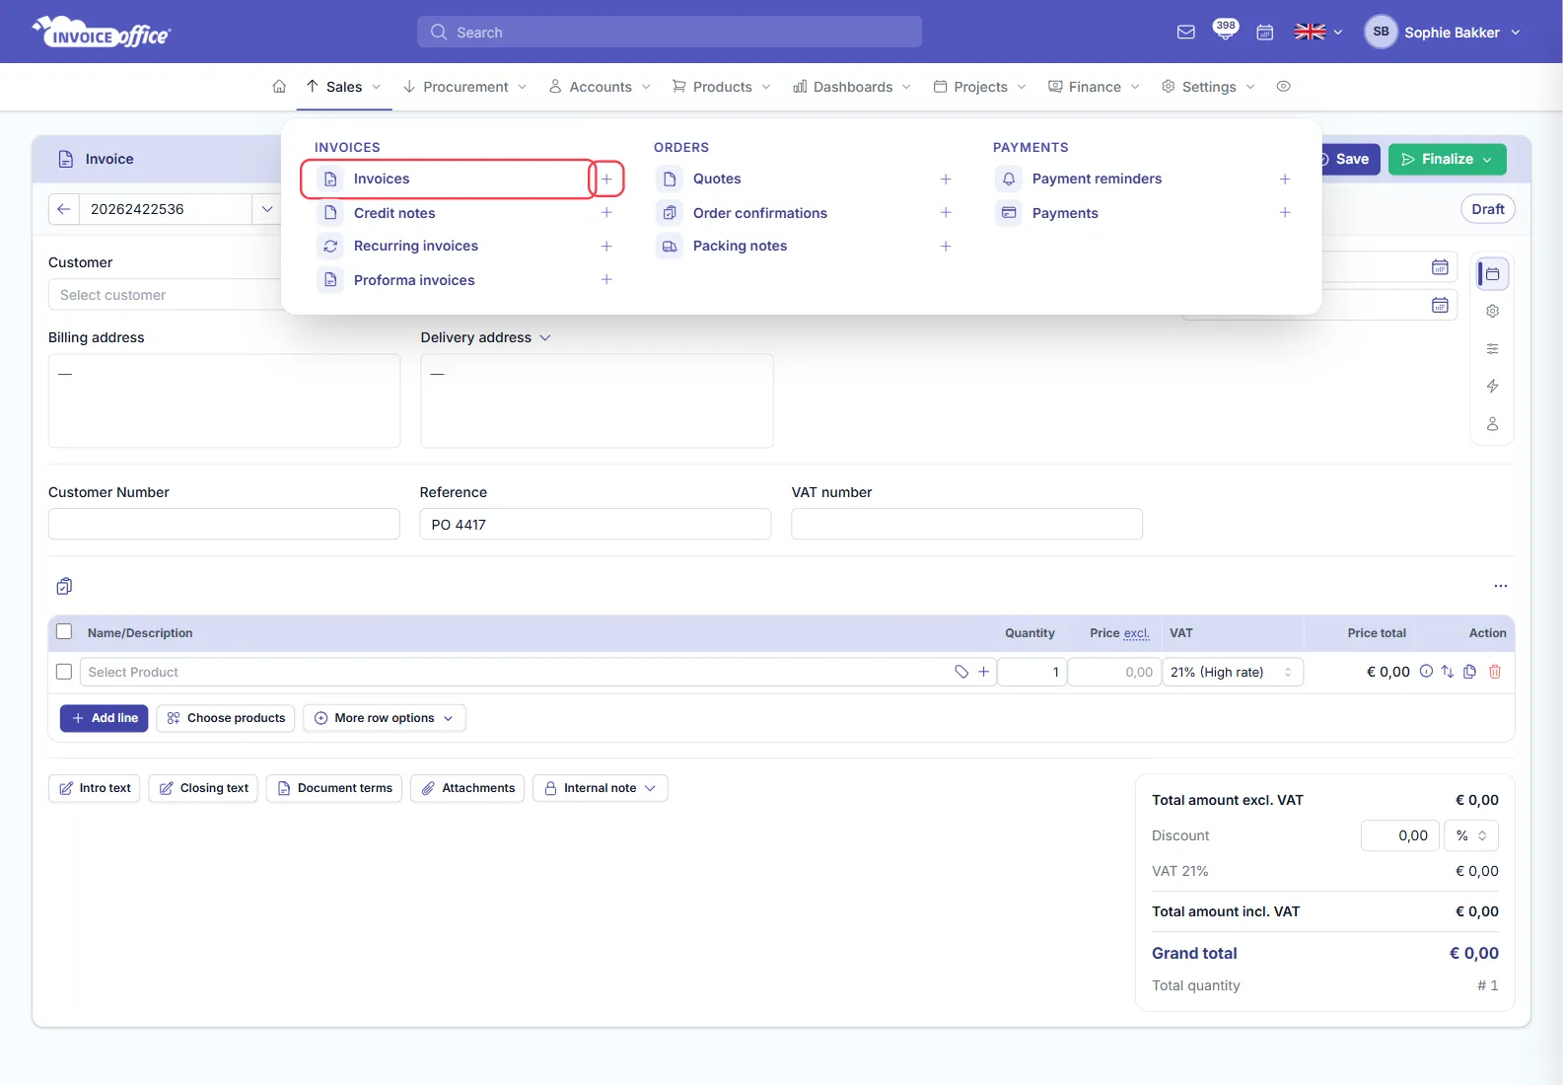Add a new proforma invoice plus icon
This screenshot has height=1085, width=1563.
click(x=606, y=280)
